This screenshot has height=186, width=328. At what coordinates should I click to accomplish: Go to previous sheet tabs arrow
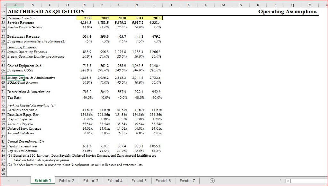pyautogui.click(x=9, y=181)
